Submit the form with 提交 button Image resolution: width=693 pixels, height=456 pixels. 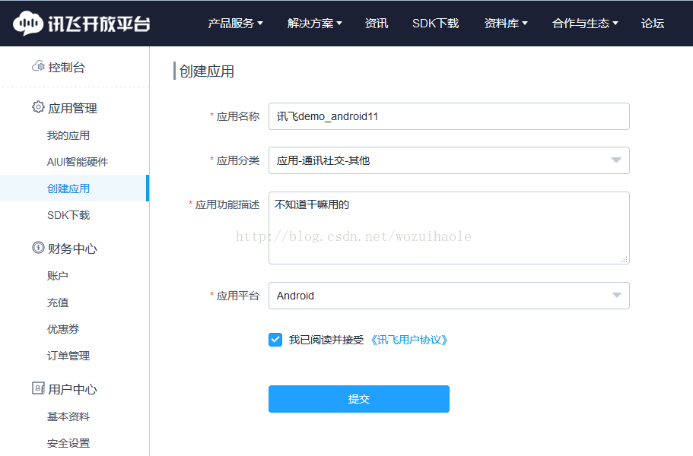point(359,399)
